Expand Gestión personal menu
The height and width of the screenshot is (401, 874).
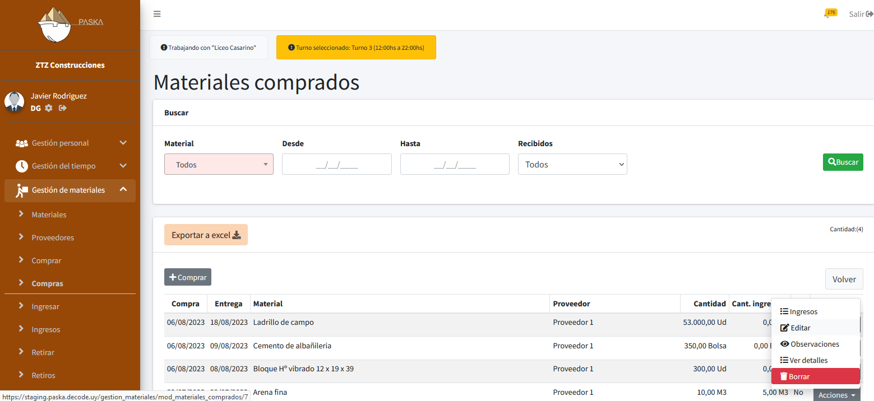[70, 143]
